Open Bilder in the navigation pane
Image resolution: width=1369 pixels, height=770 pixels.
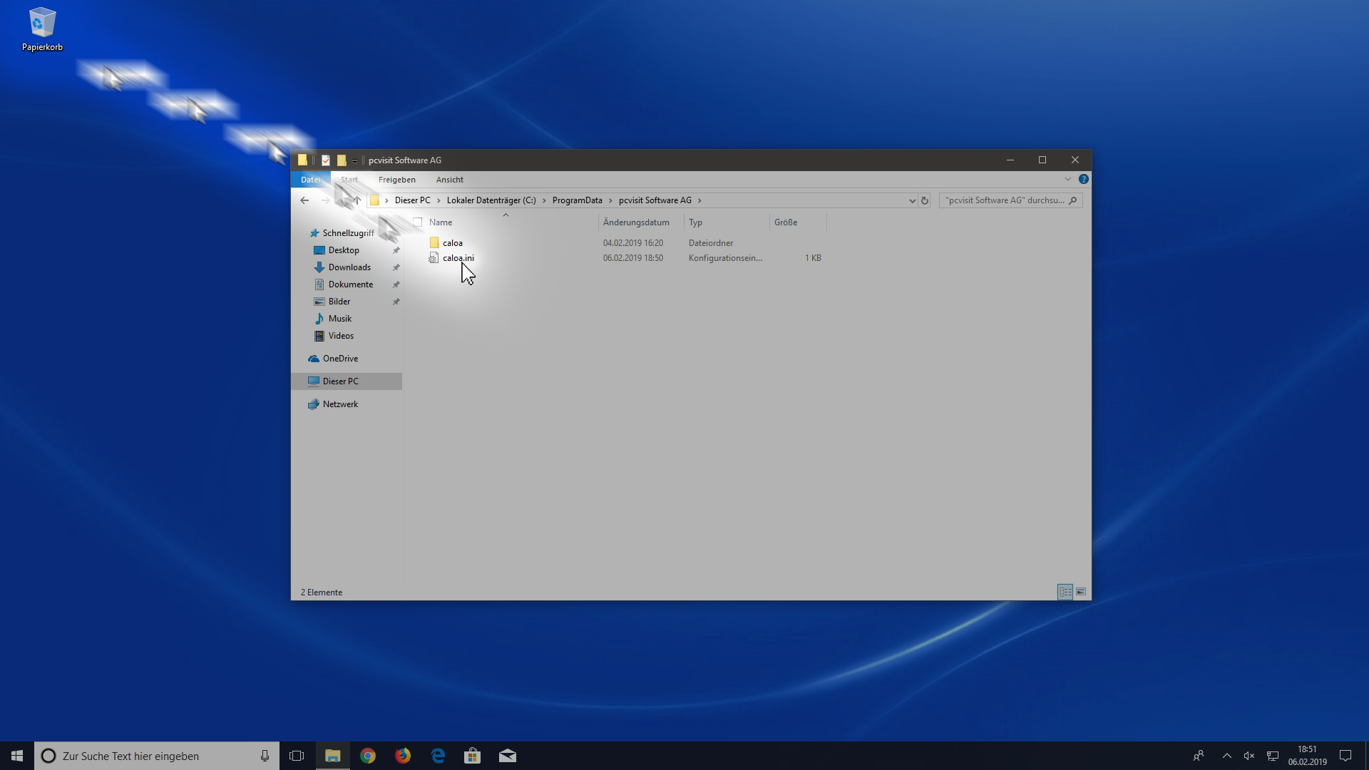[339, 302]
